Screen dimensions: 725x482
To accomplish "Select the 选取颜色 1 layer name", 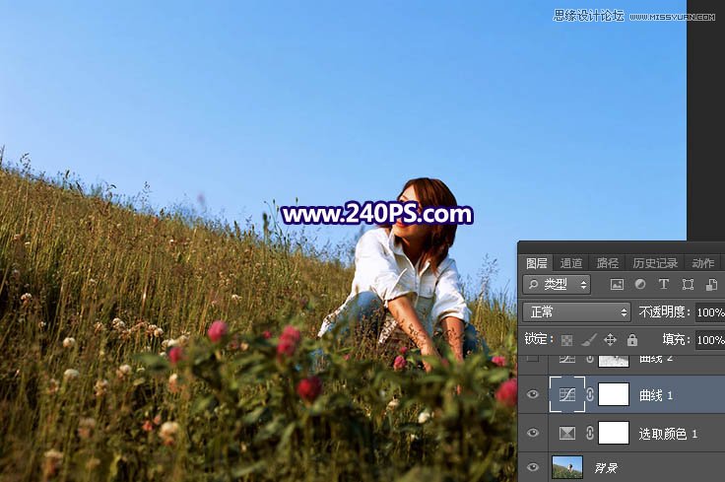I will coord(668,434).
